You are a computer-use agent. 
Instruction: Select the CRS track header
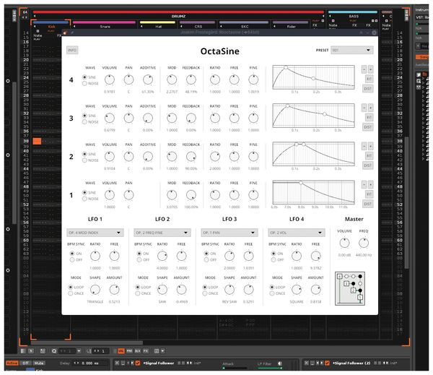pos(198,27)
